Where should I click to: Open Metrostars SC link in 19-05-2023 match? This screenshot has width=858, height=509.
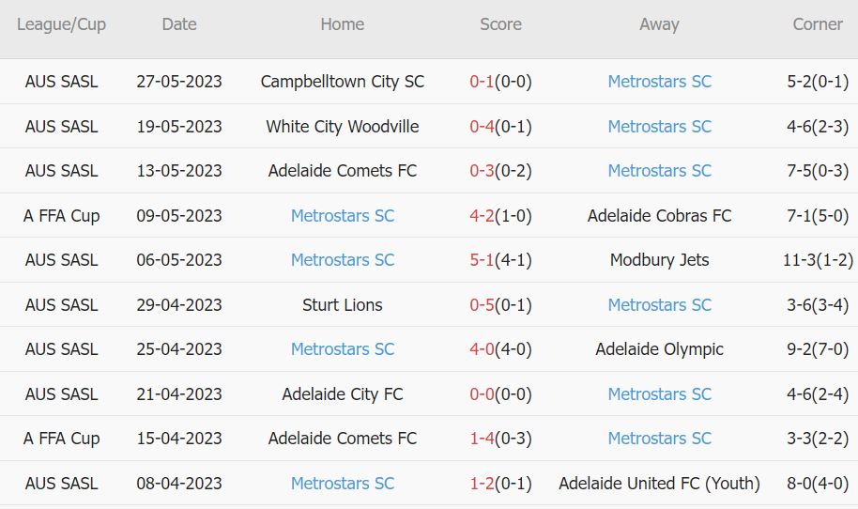659,127
